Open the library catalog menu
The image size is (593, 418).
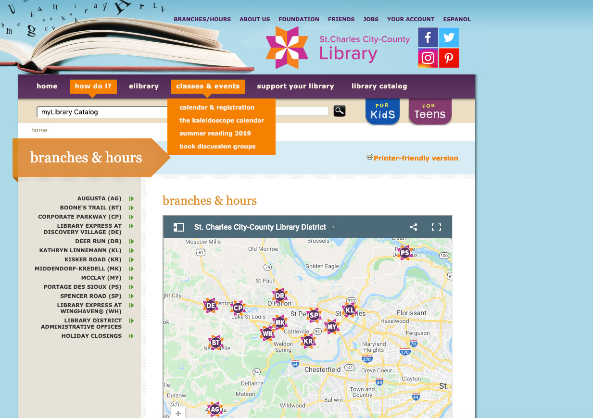coord(379,86)
